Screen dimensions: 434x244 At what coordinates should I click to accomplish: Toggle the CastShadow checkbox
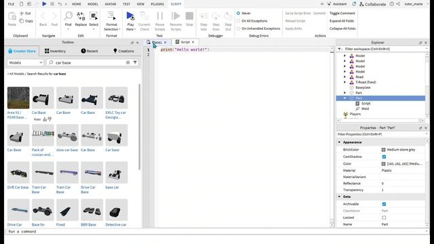(384, 157)
